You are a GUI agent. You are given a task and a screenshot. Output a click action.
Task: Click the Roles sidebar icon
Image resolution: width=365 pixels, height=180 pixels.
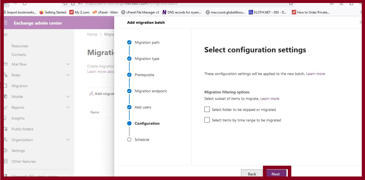pyautogui.click(x=5, y=75)
